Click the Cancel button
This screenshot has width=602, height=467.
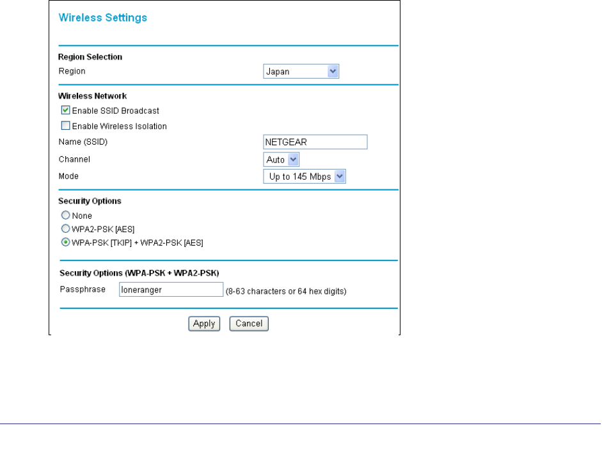249,323
